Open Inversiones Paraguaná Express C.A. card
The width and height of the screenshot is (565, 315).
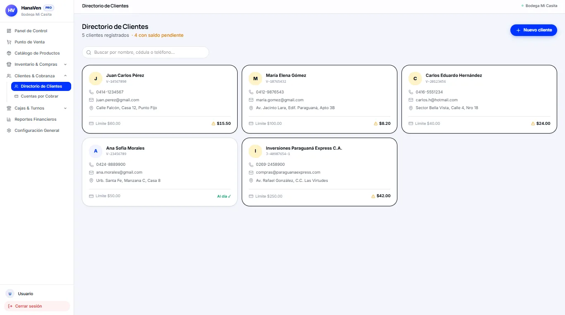coord(320,172)
